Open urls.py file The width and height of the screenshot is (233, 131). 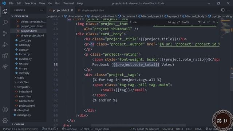(x=23, y=68)
